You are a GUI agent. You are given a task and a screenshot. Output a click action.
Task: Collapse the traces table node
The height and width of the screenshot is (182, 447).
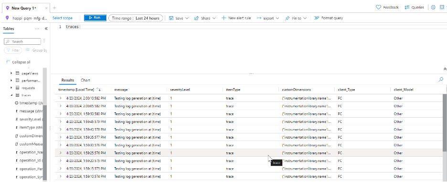pos(11,95)
